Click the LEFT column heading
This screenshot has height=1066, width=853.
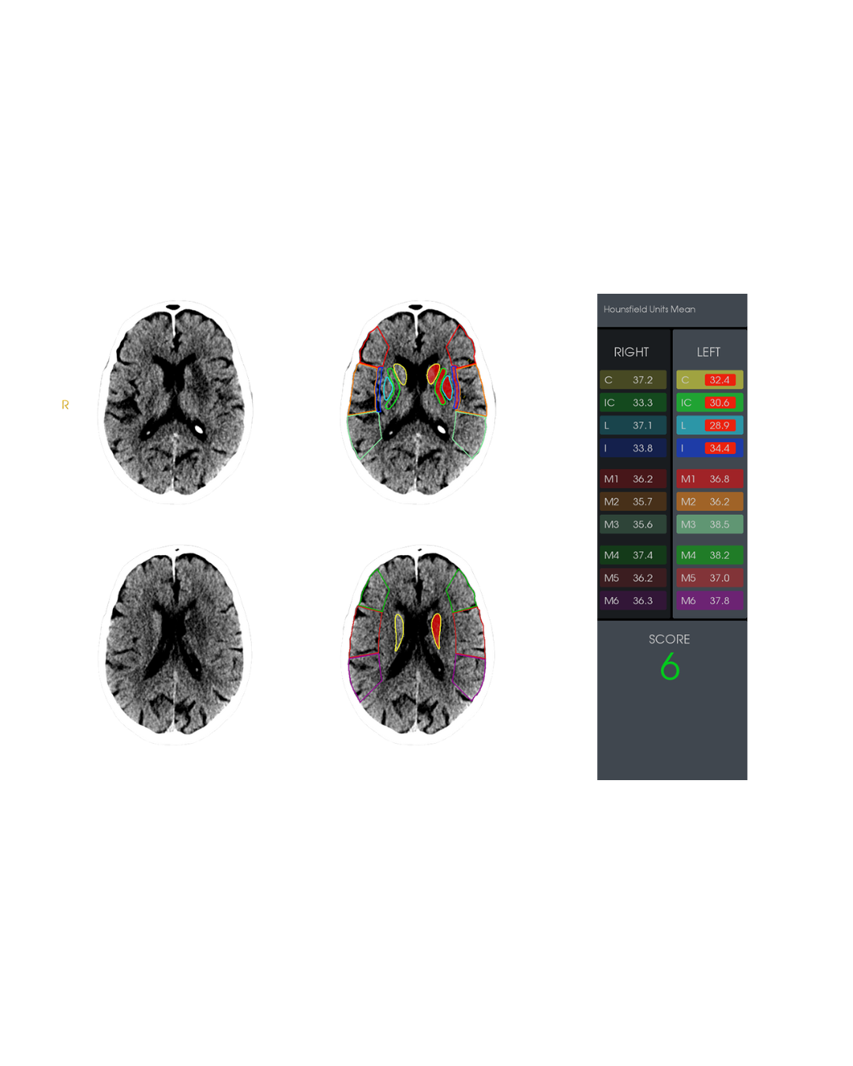(x=708, y=352)
